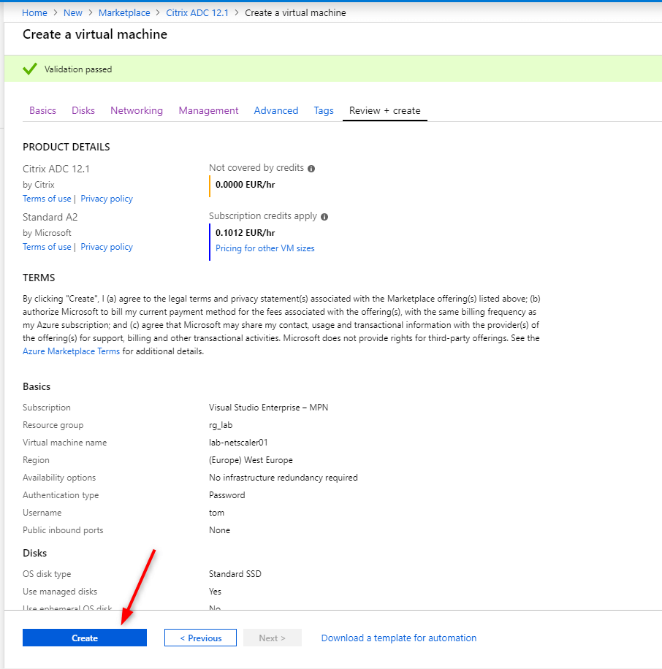Screen dimensions: 662x669
Task: Open Pricing for other VM sizes
Action: click(x=265, y=248)
